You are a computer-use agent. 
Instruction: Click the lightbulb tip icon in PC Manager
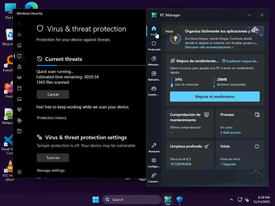click(175, 38)
